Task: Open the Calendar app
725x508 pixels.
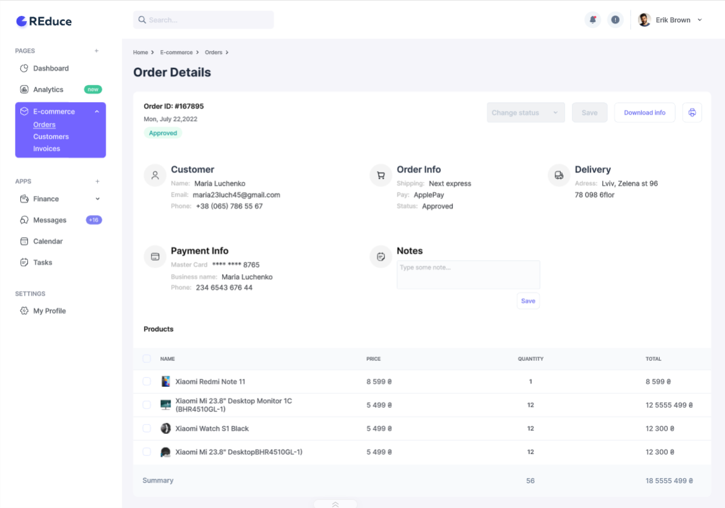Action: click(48, 241)
